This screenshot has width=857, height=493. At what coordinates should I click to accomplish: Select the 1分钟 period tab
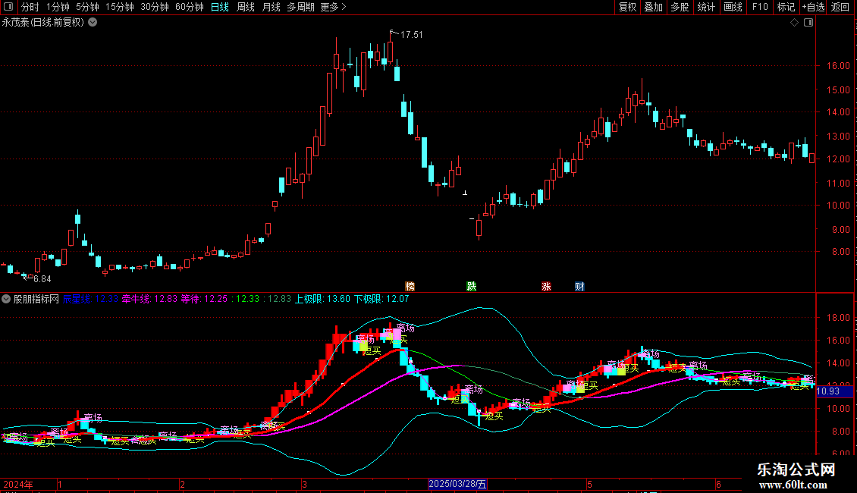click(x=58, y=7)
